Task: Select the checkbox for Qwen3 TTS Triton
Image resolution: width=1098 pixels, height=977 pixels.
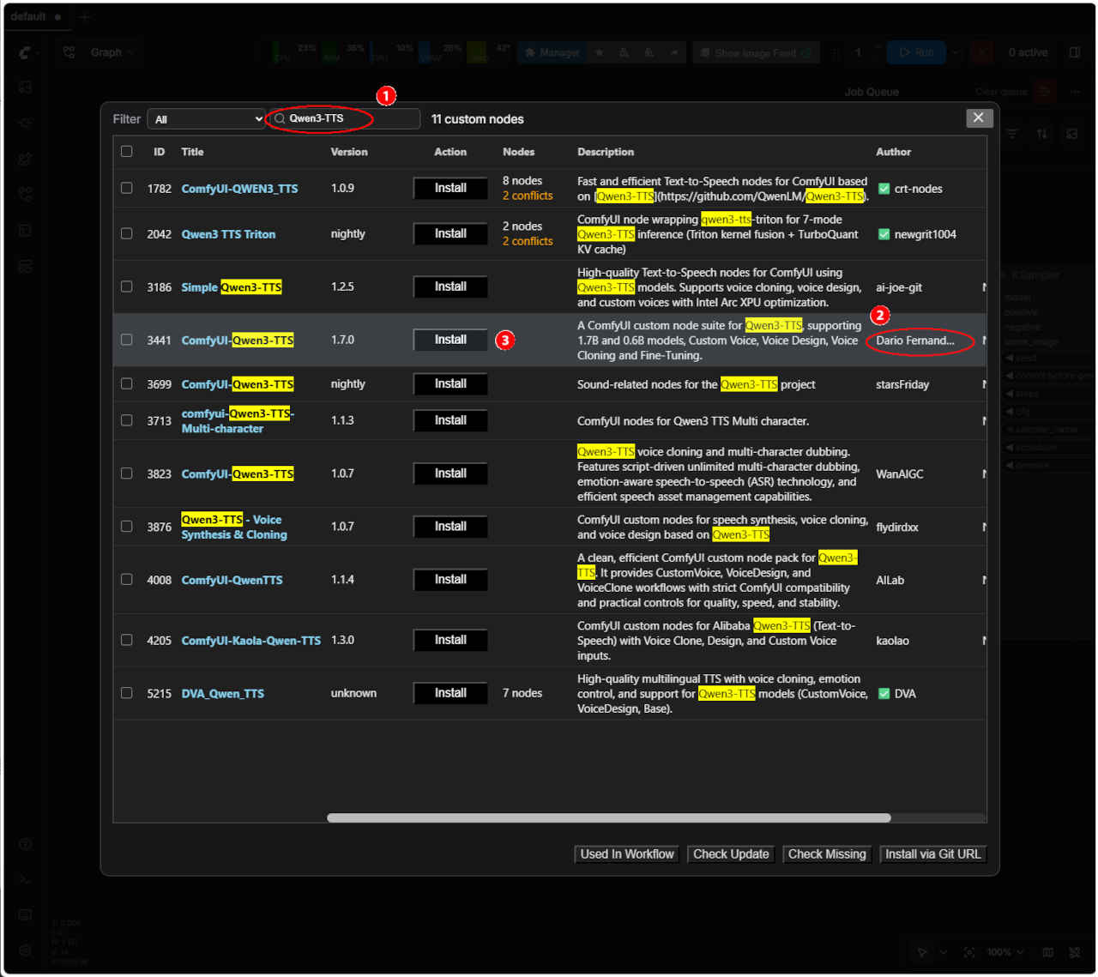Action: pyautogui.click(x=127, y=233)
